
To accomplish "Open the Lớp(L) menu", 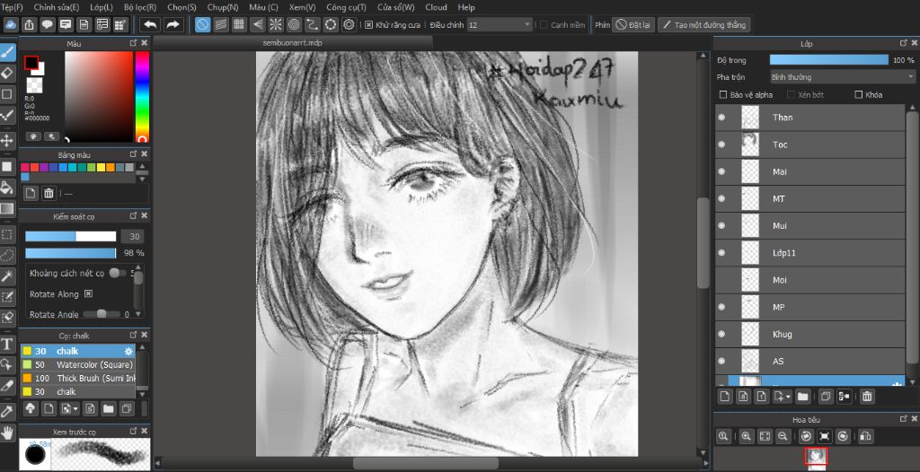I will (x=102, y=7).
